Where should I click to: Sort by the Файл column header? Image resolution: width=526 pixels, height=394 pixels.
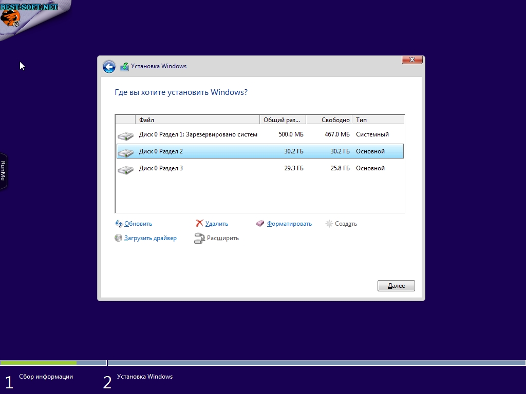click(x=197, y=120)
